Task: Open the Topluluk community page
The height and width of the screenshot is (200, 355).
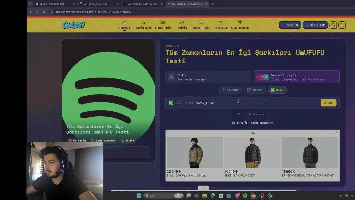Action: [220, 25]
